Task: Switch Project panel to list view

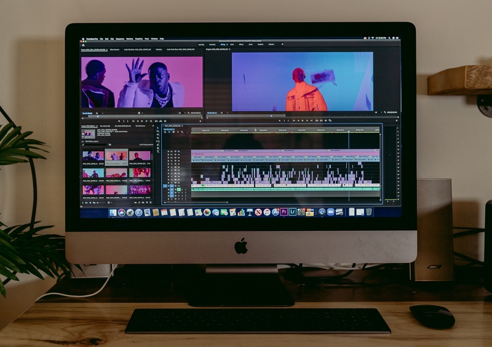Action: click(87, 203)
